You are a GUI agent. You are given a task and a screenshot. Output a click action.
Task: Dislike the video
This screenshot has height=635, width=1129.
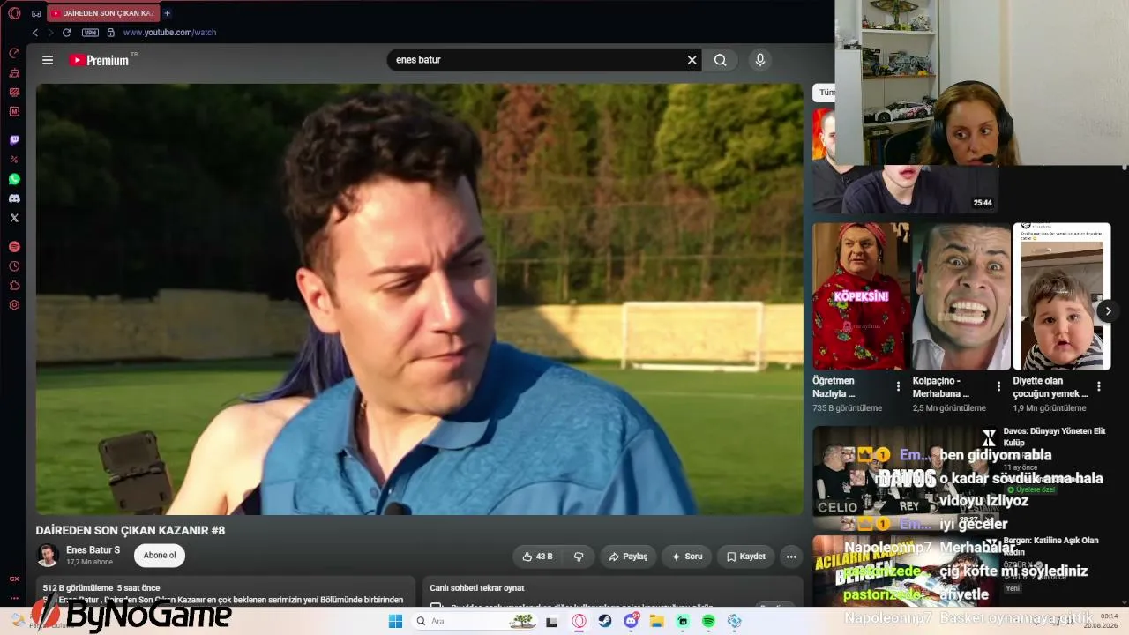(x=579, y=557)
